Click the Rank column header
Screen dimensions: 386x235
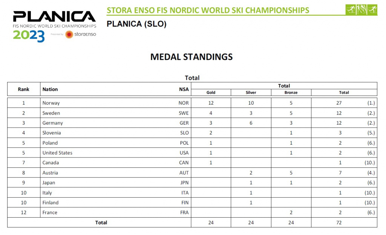(x=24, y=90)
